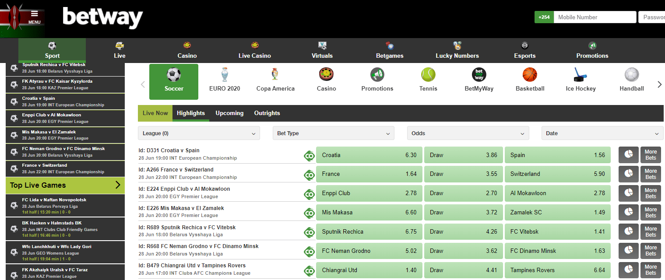665x280 pixels.
Task: Select the Tennis ball icon
Action: pos(428,74)
